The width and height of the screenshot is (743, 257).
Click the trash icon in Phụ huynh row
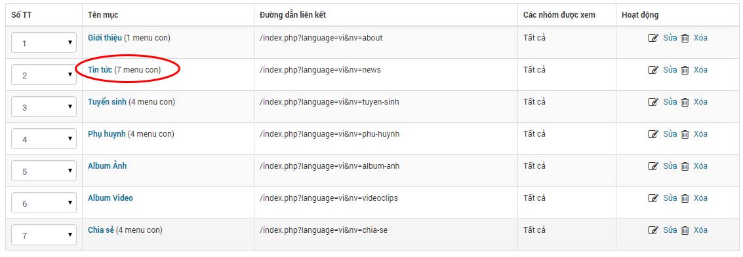685,135
